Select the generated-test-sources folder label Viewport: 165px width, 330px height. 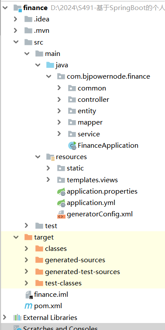(x=82, y=271)
